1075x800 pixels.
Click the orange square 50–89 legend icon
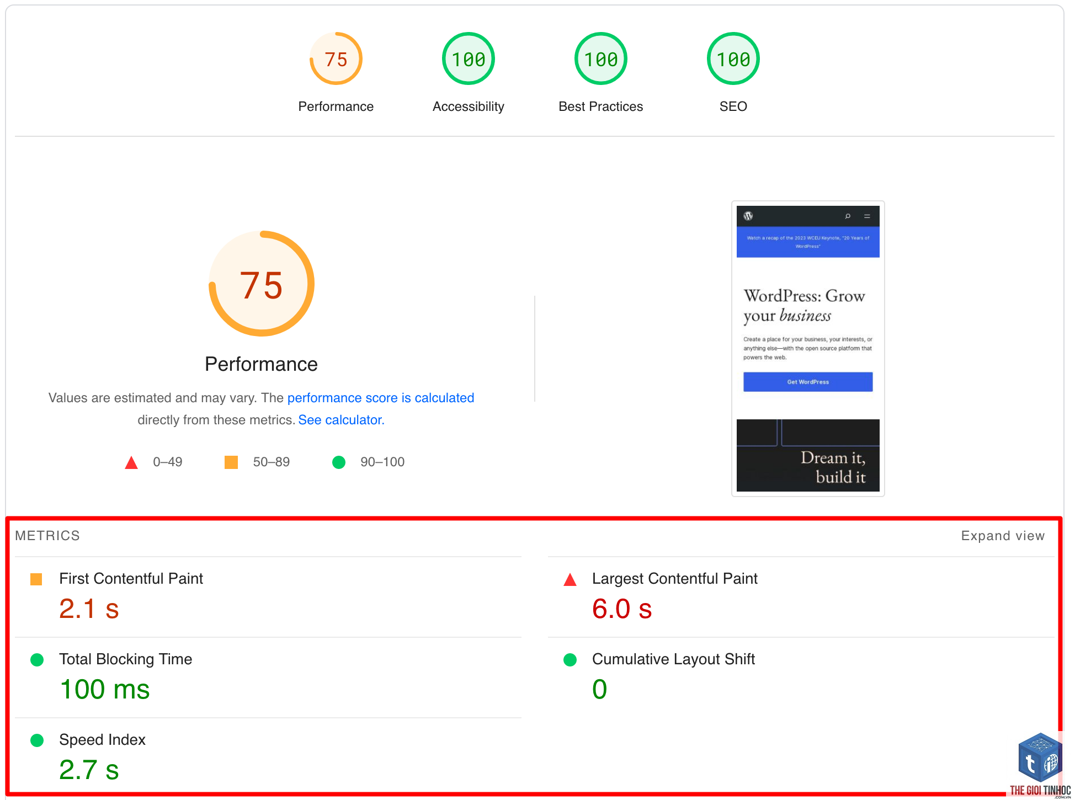click(231, 462)
